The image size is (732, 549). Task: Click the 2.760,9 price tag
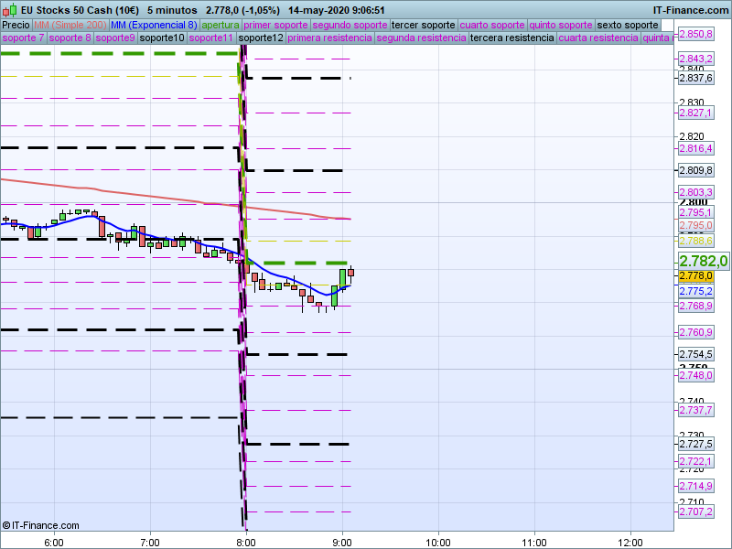(695, 332)
